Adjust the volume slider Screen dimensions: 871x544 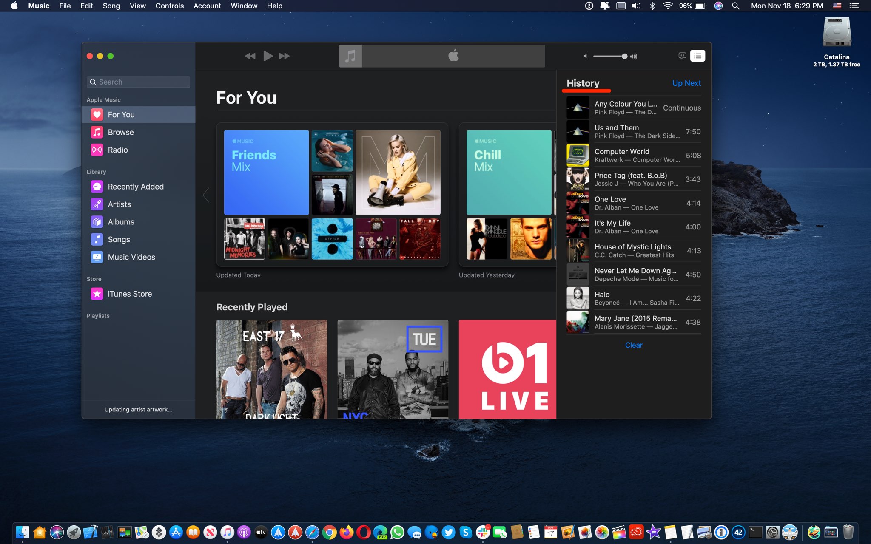click(x=609, y=56)
